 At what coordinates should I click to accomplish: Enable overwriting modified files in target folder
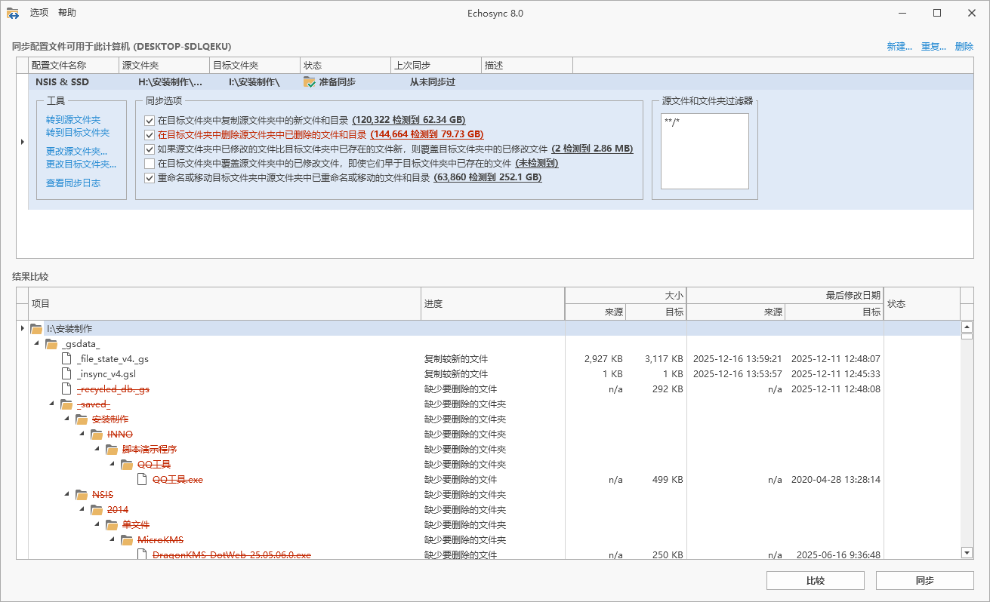149,163
